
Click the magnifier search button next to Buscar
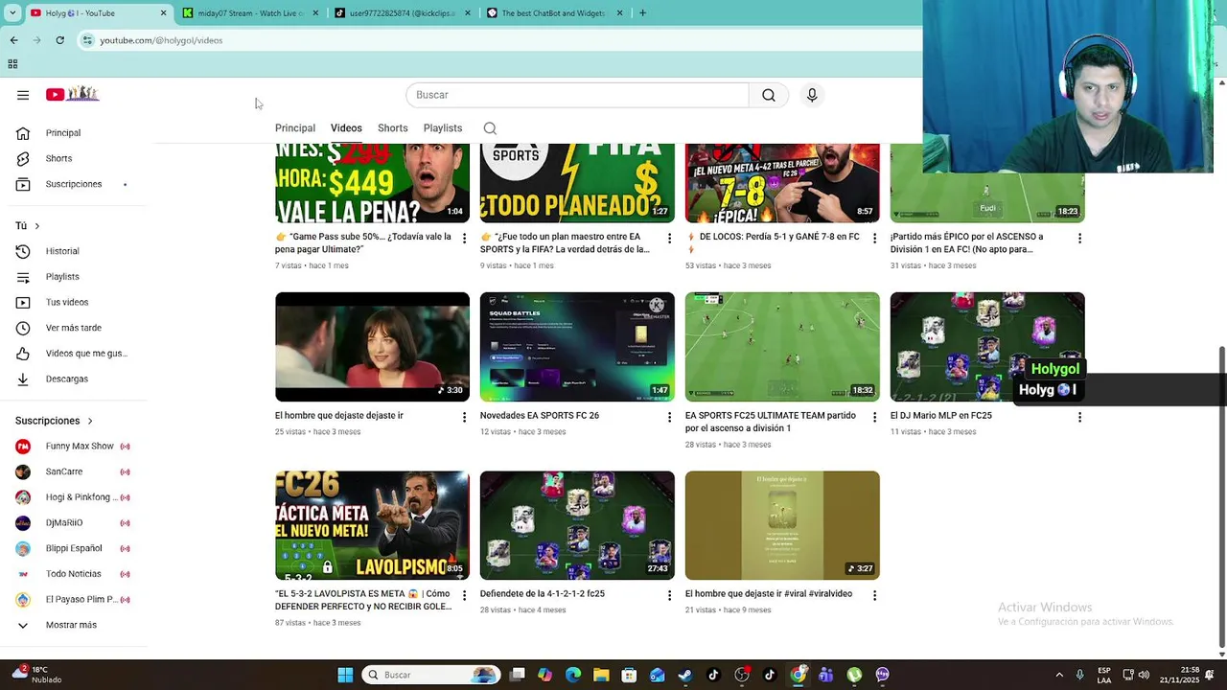[x=769, y=95]
